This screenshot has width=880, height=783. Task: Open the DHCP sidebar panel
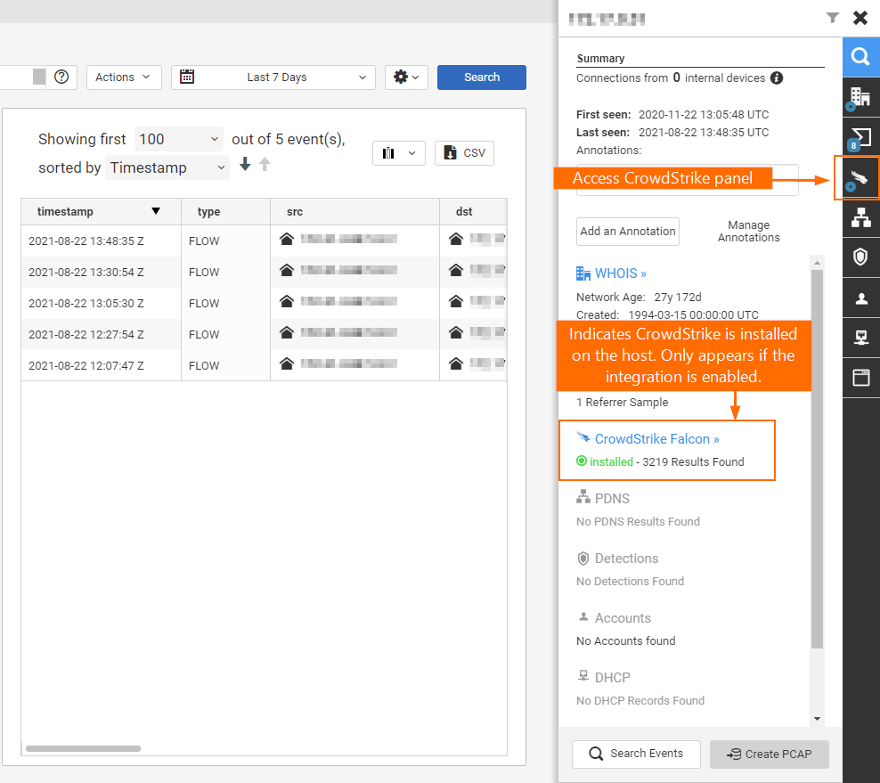click(x=860, y=338)
